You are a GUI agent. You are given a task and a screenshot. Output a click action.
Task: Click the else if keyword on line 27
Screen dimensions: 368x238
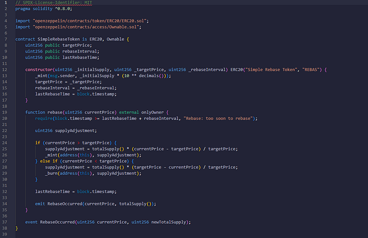click(48, 161)
